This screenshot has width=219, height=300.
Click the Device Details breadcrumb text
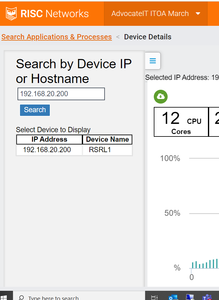point(148,37)
